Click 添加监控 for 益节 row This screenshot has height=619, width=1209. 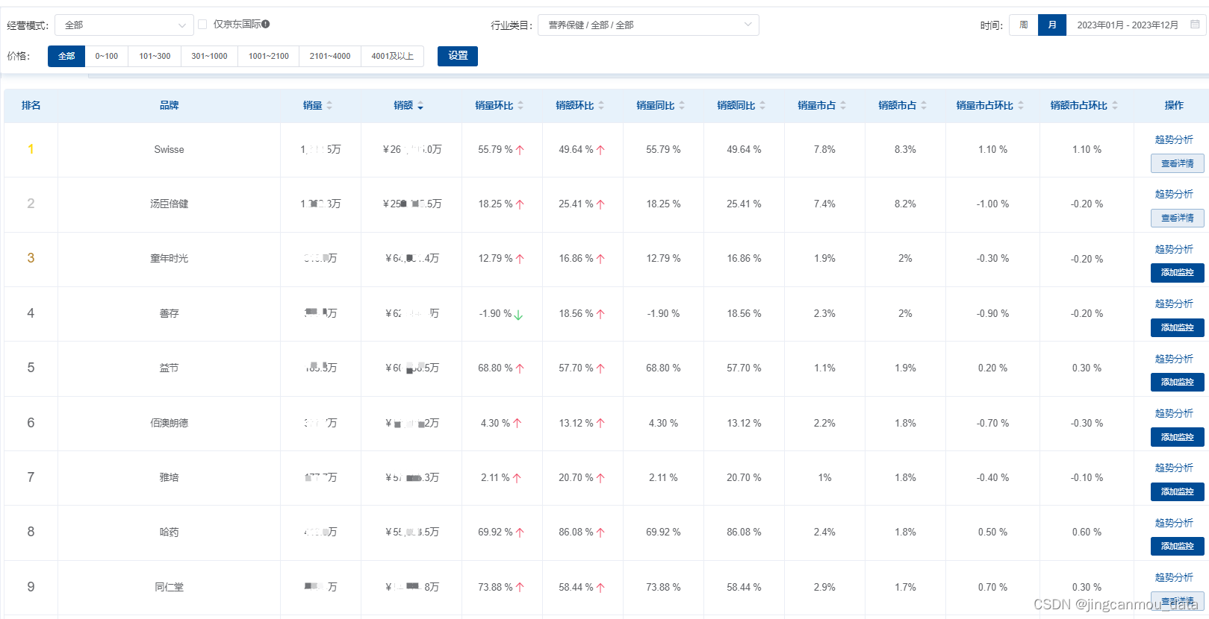[x=1178, y=382]
